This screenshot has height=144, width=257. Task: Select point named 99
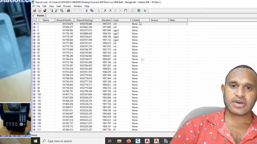click(39, 91)
